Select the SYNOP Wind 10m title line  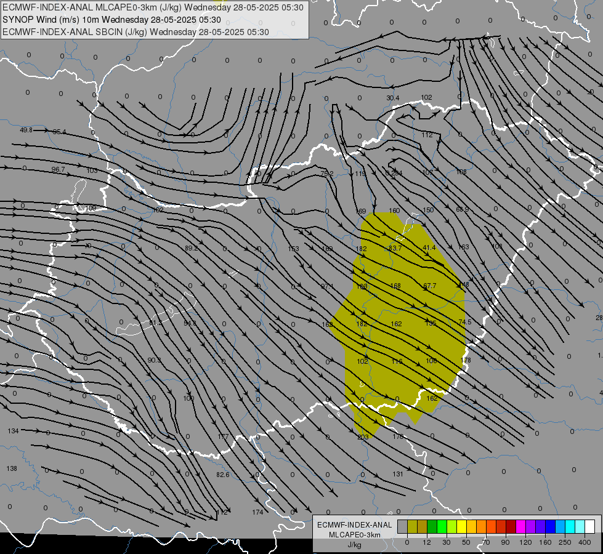pos(111,20)
